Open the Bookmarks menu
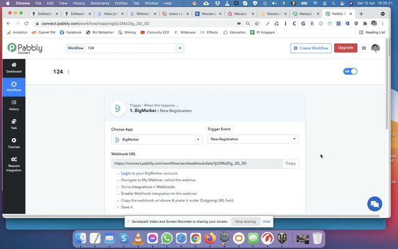 coord(99,3)
